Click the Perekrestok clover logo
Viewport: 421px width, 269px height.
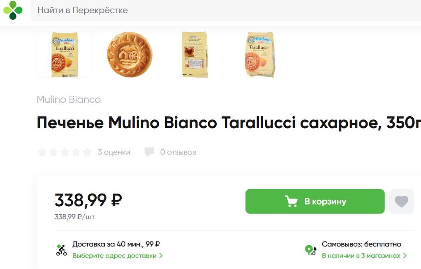click(13, 10)
